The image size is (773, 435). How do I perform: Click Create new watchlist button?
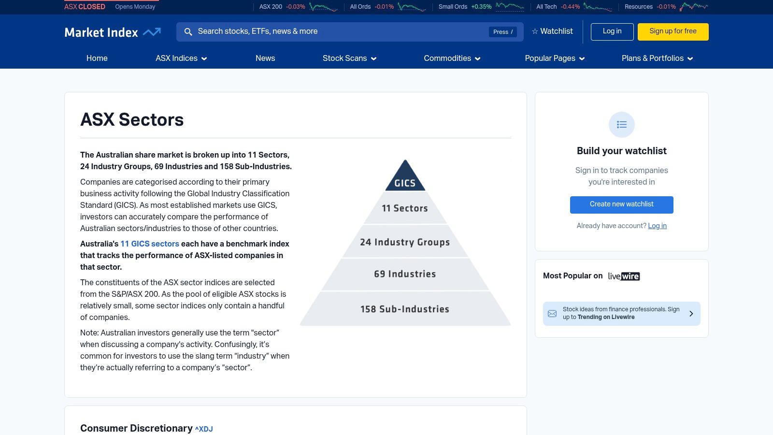tap(622, 204)
